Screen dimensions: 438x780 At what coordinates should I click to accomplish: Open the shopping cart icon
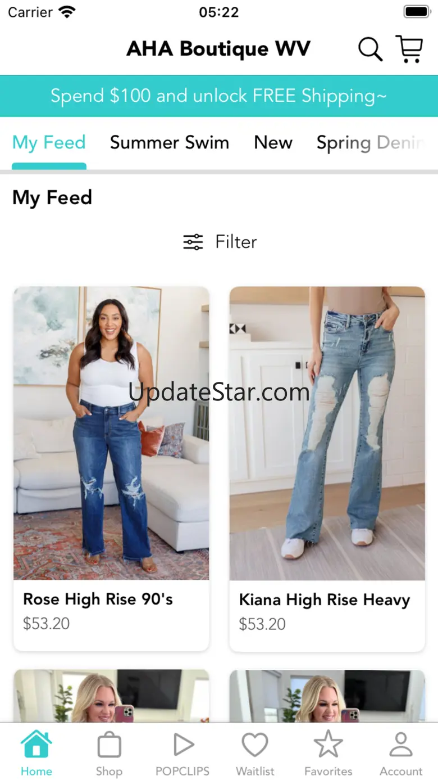click(x=409, y=49)
